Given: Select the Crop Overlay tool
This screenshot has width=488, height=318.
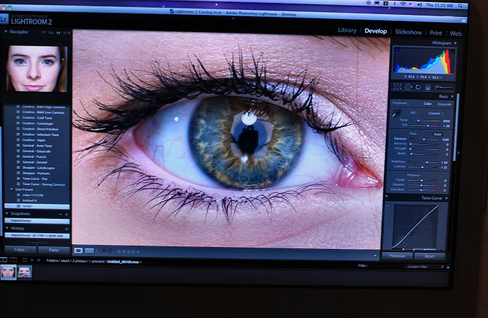Looking at the screenshot, I should 398,87.
